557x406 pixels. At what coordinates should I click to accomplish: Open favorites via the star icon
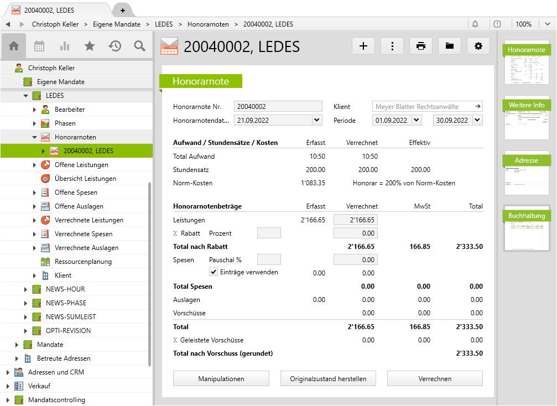coord(90,46)
